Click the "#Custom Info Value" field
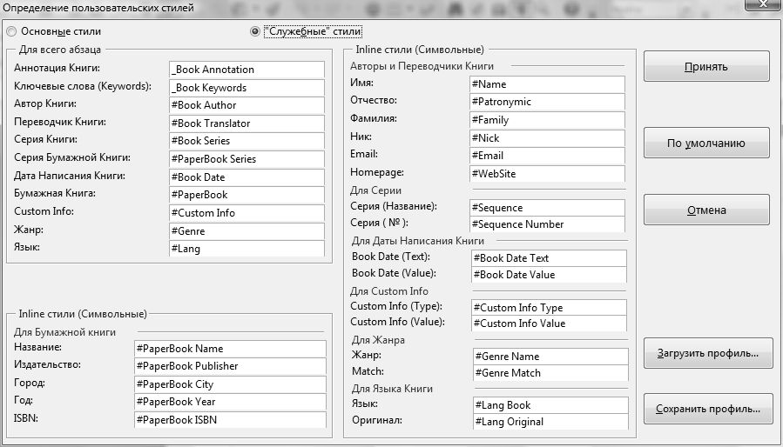 (x=549, y=324)
